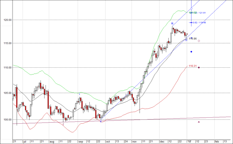The width and height of the screenshot is (233, 144).
Task: Select the blue wave iv label
Action: coord(186,40)
